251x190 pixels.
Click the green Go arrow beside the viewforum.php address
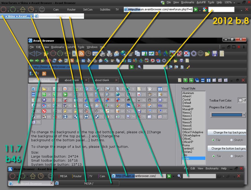(196, 10)
